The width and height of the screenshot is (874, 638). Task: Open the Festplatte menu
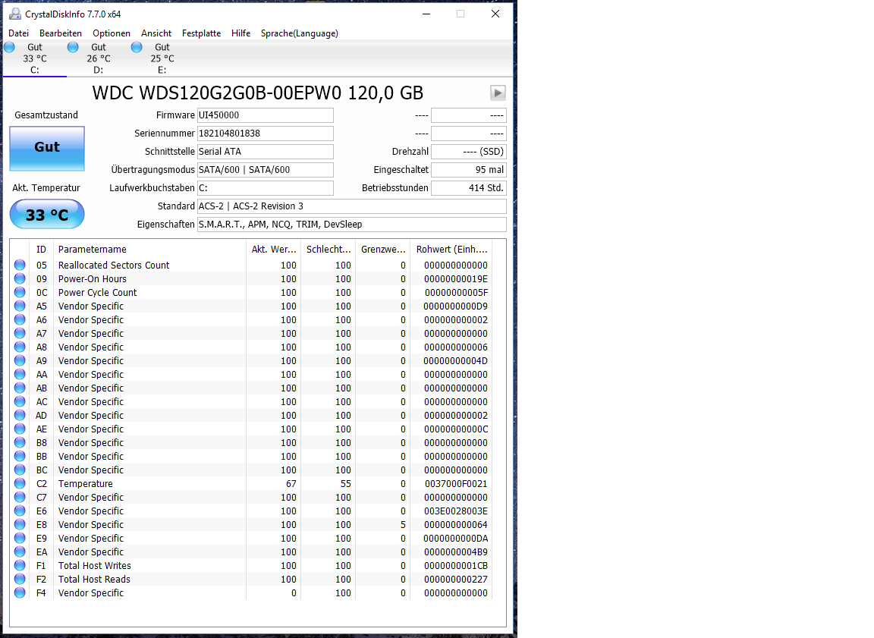pyautogui.click(x=201, y=33)
